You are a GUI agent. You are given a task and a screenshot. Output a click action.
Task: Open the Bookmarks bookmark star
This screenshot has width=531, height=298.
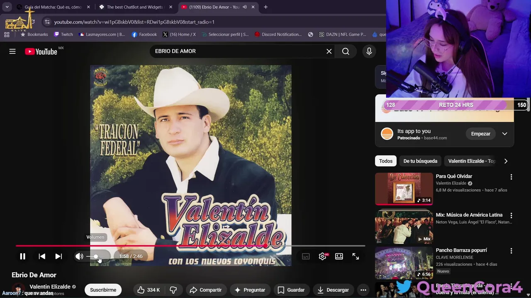[x=35, y=34]
